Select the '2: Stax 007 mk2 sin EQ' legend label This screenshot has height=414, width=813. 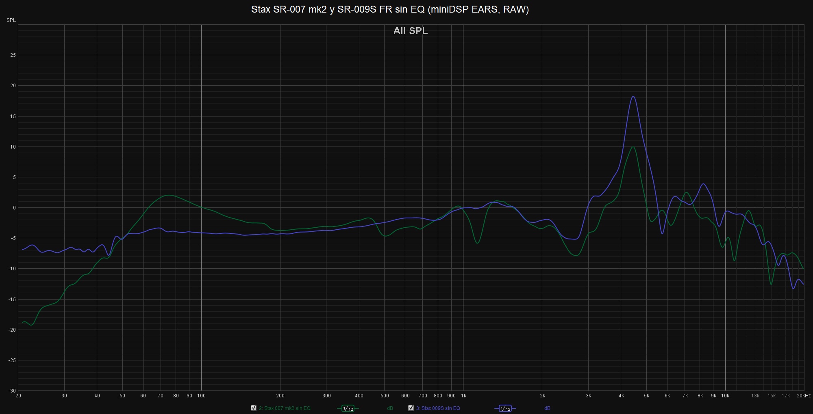pos(285,408)
